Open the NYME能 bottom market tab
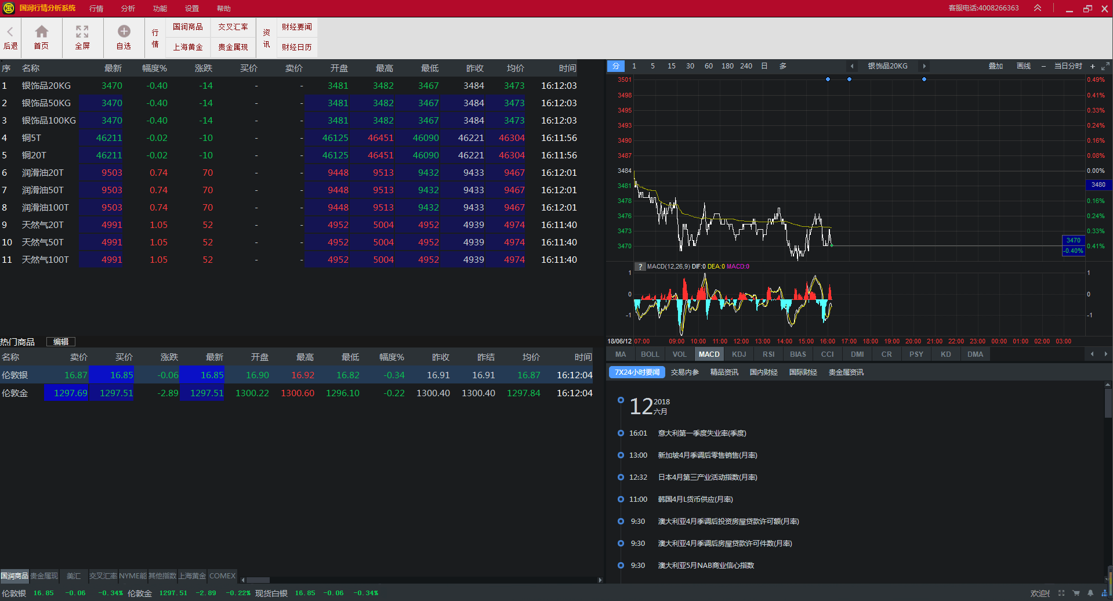Viewport: 1113px width, 601px height. pos(133,576)
